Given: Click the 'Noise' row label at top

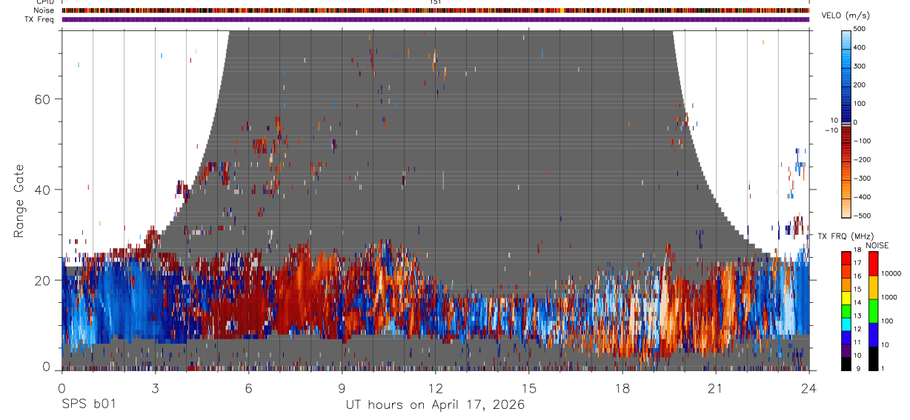Looking at the screenshot, I should [x=44, y=10].
